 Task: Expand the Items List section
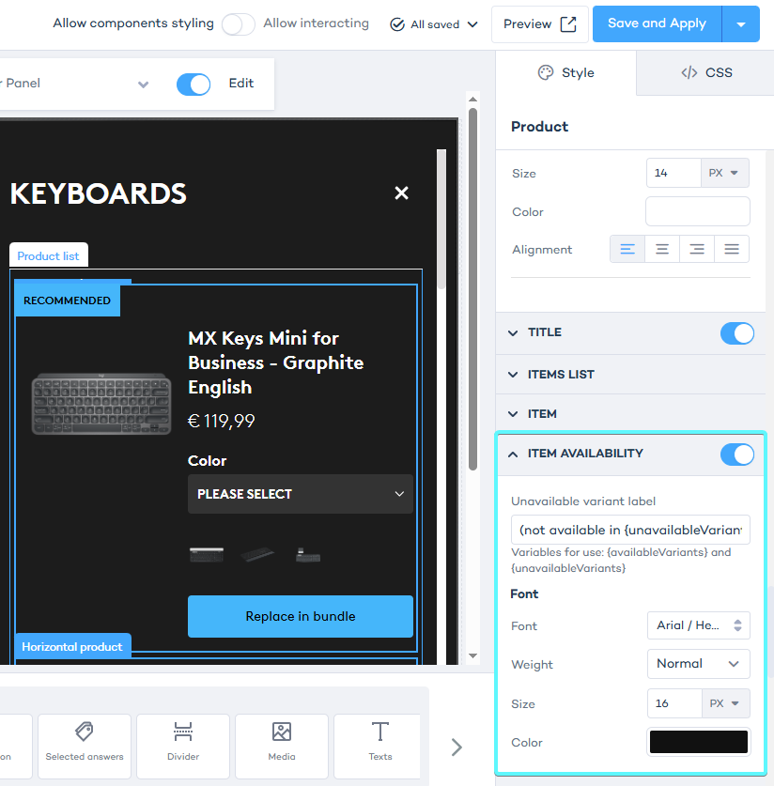click(561, 374)
